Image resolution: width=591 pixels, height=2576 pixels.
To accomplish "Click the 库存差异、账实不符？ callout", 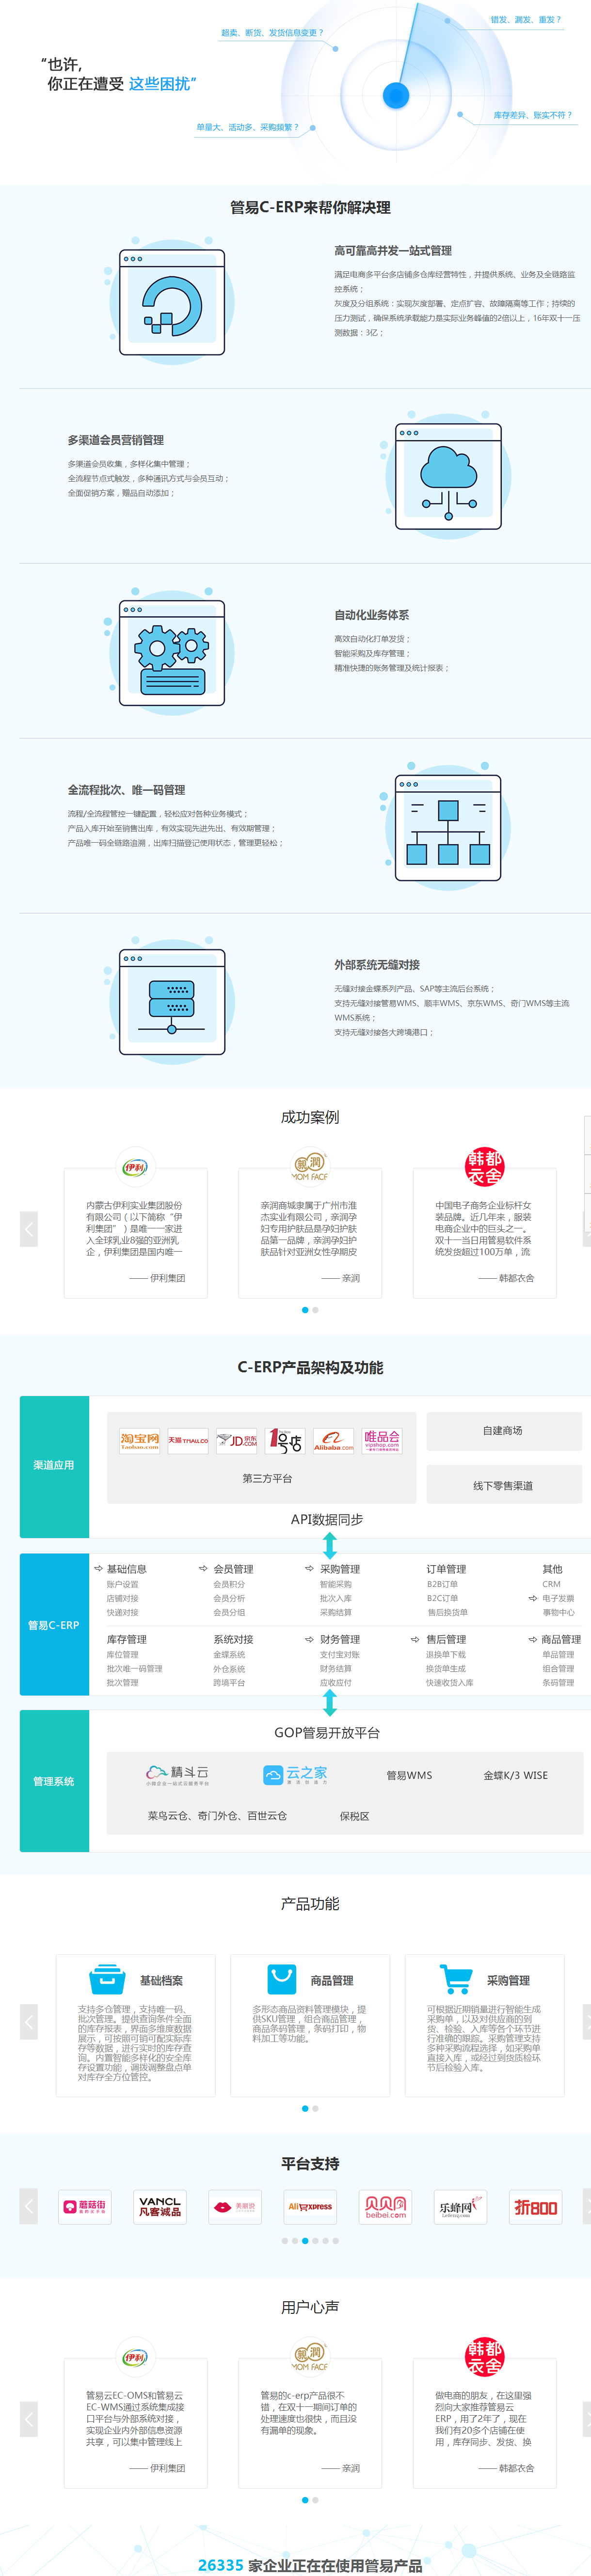I will coord(533,115).
